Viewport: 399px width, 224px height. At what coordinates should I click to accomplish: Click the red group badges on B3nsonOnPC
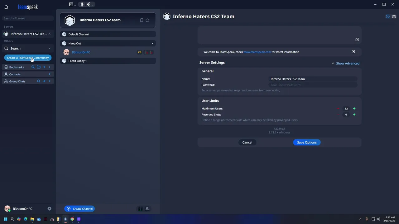[148, 52]
